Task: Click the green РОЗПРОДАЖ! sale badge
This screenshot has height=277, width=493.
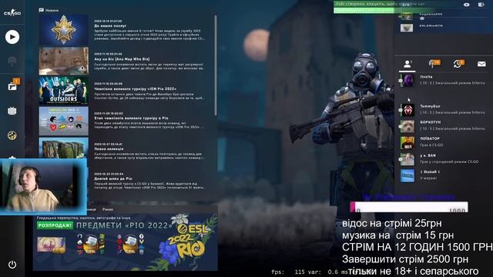Action: pos(55,225)
